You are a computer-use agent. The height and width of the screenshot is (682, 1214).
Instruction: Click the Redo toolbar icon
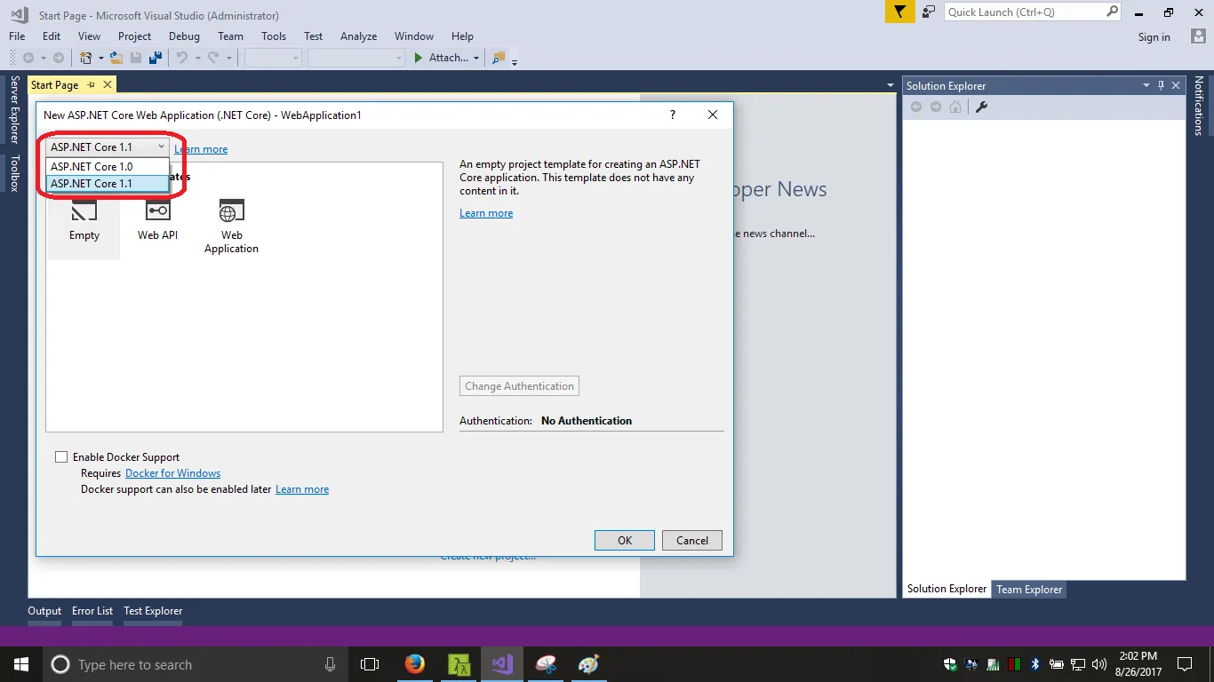(213, 58)
